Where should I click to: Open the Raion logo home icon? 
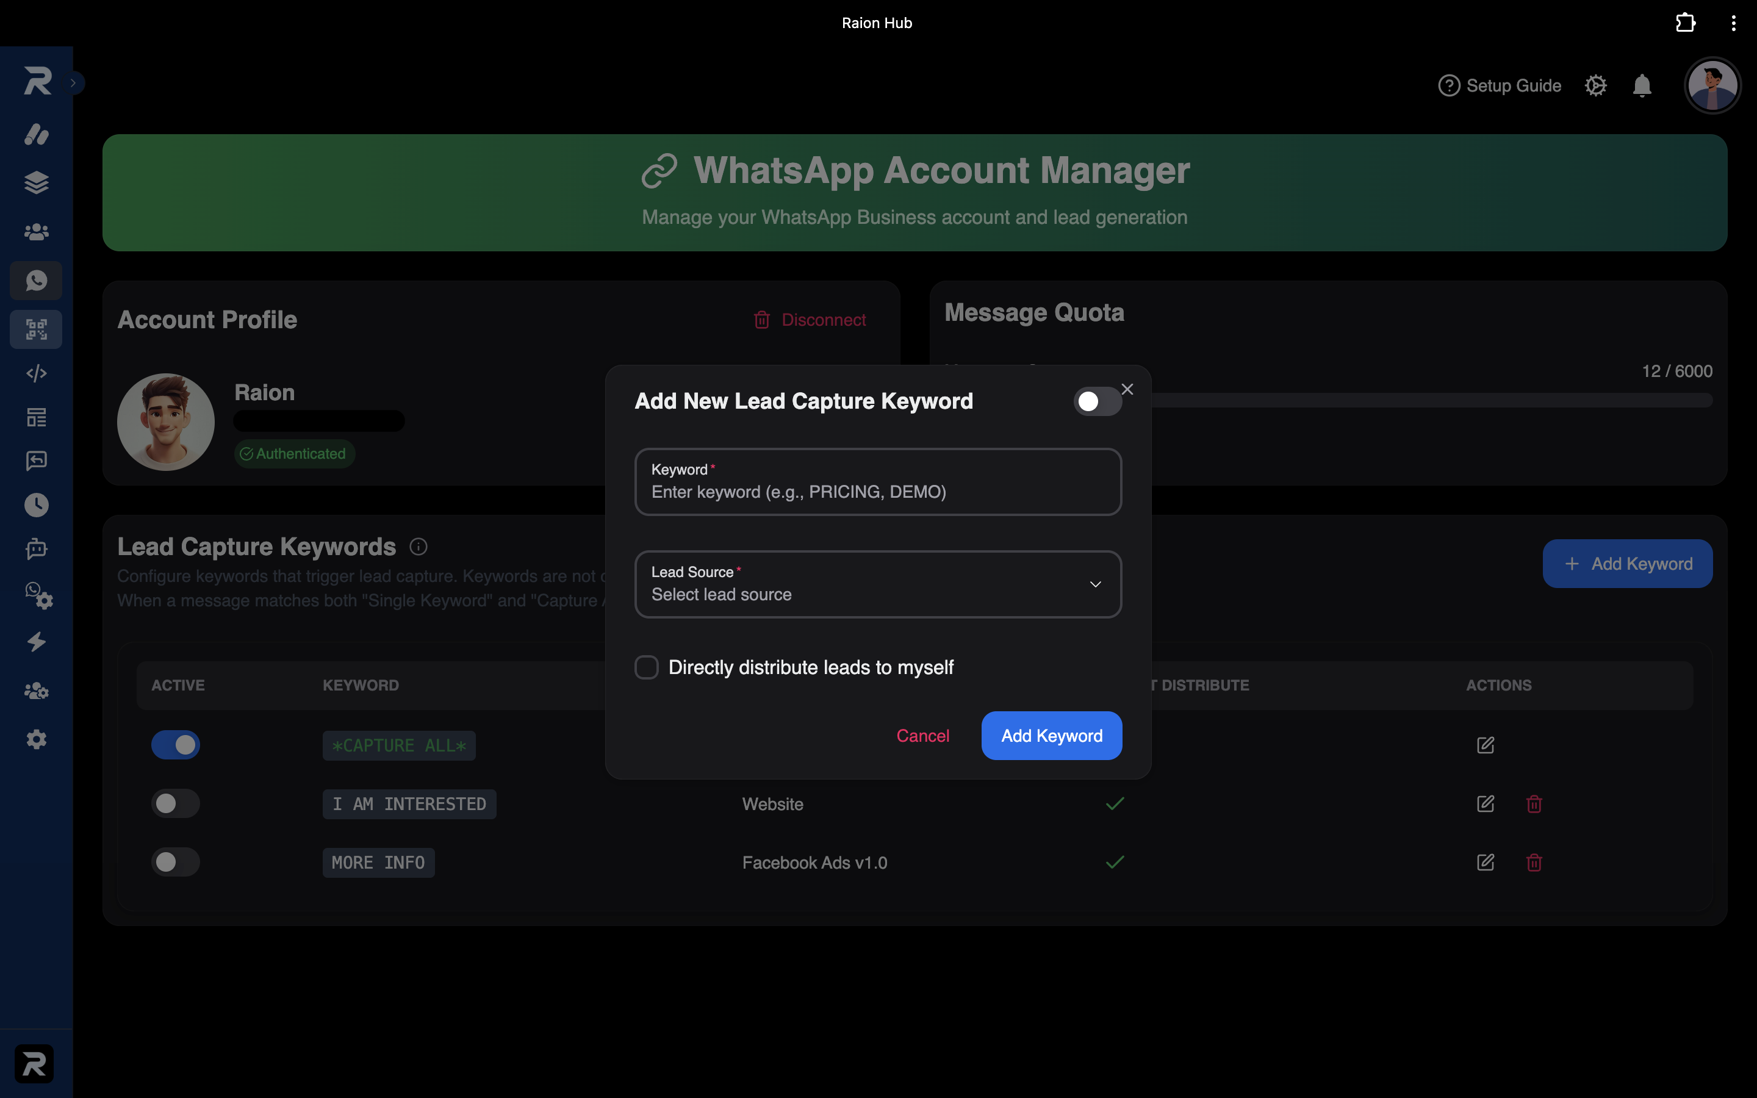point(37,81)
